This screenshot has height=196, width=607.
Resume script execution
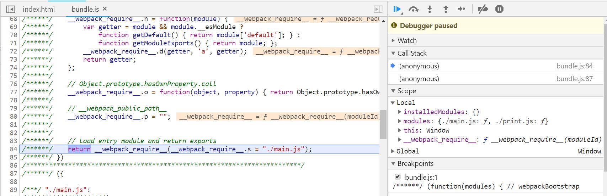pyautogui.click(x=398, y=9)
